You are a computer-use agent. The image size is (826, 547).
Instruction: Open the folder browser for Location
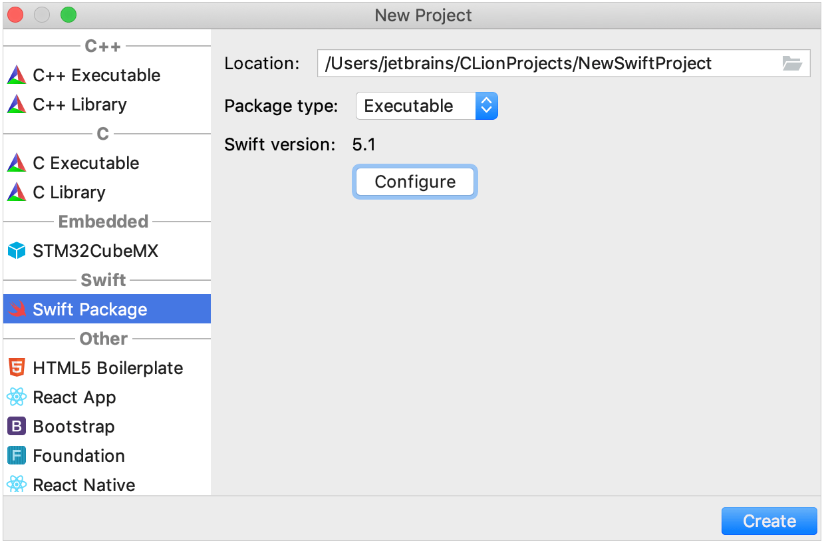[793, 63]
